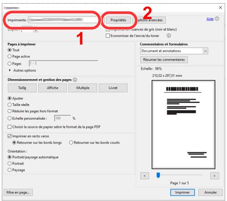Switch to the Affiche sizing tab
The width and height of the screenshot is (227, 201).
[52, 88]
